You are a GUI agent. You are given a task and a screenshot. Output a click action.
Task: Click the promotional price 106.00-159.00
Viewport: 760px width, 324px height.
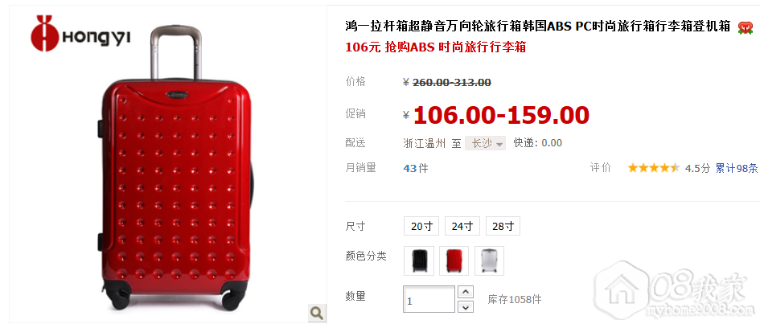(x=501, y=115)
